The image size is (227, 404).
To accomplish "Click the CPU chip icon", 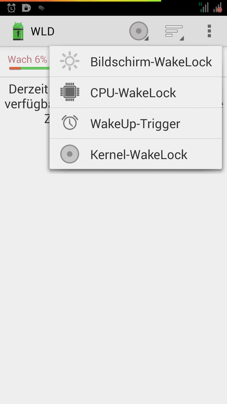I will [70, 92].
